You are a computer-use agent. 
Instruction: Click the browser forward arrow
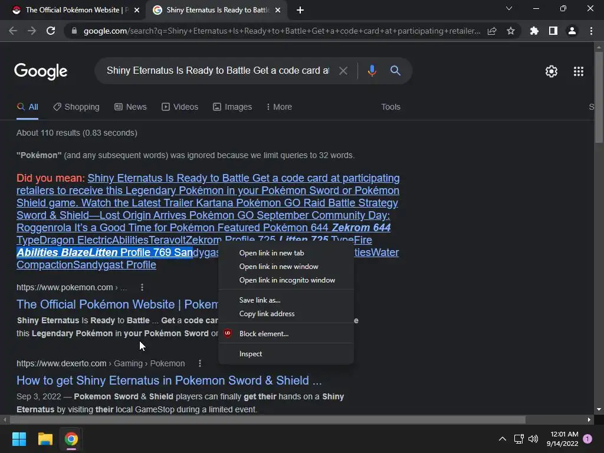click(32, 31)
